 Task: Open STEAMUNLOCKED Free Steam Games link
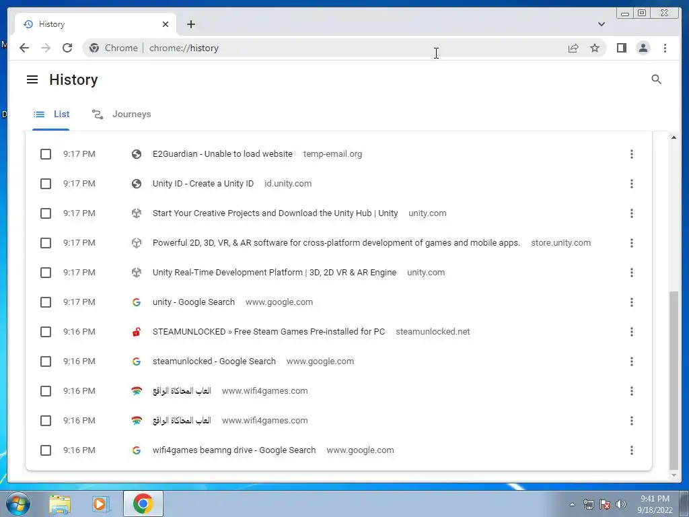tap(268, 332)
